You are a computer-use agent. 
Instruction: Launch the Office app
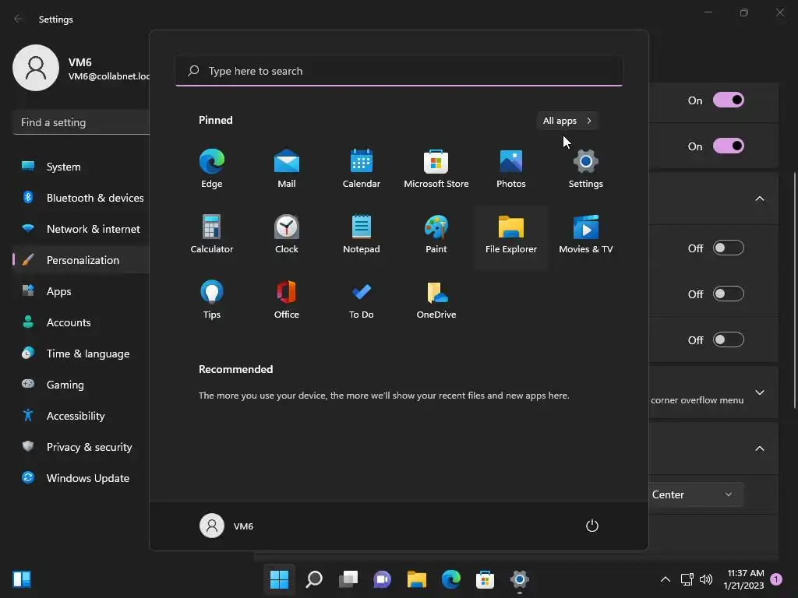(x=287, y=300)
